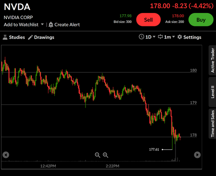Click the bell icon for Create Alert
Screen dimensions: 216x176
point(51,25)
